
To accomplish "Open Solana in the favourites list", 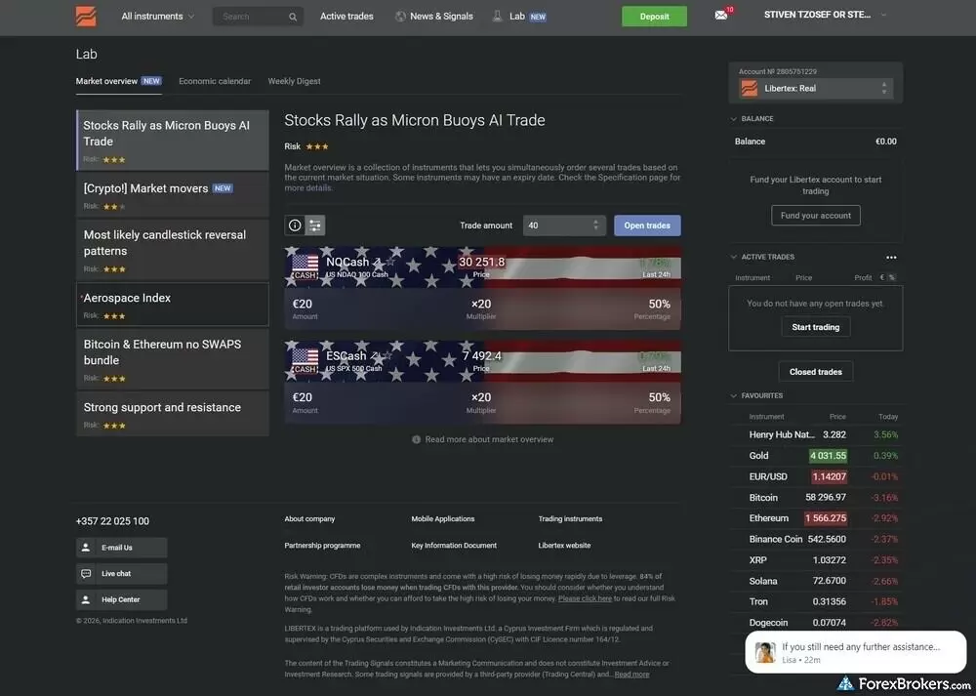I will click(x=815, y=581).
